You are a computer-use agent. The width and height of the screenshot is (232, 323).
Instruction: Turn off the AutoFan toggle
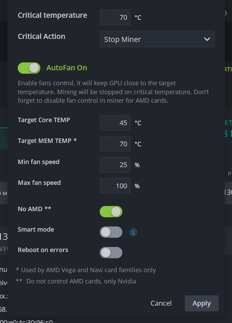point(29,68)
